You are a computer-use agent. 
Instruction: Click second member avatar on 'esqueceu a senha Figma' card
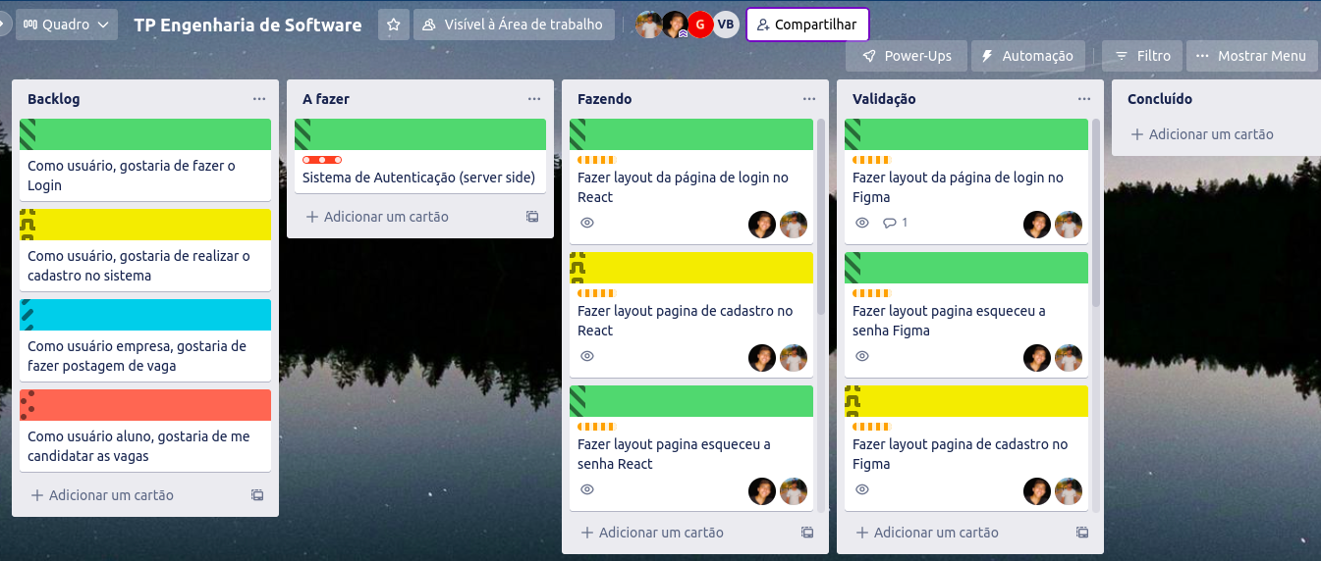[1069, 358]
